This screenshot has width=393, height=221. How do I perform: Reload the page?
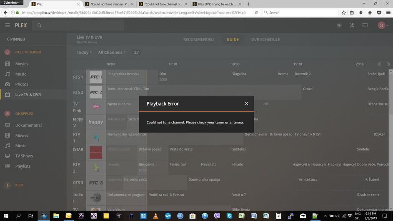256,13
